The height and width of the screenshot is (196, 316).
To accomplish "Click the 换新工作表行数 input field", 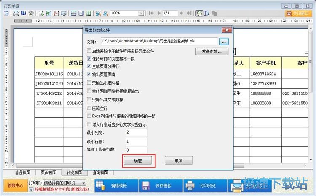I will click(x=136, y=150).
